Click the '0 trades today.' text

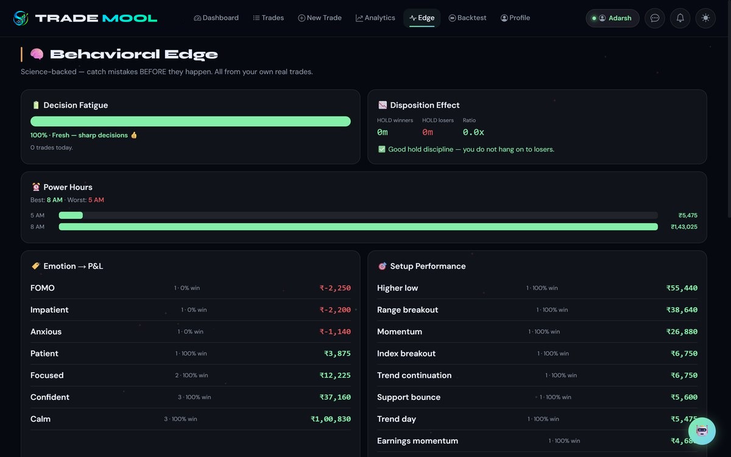[x=52, y=147]
